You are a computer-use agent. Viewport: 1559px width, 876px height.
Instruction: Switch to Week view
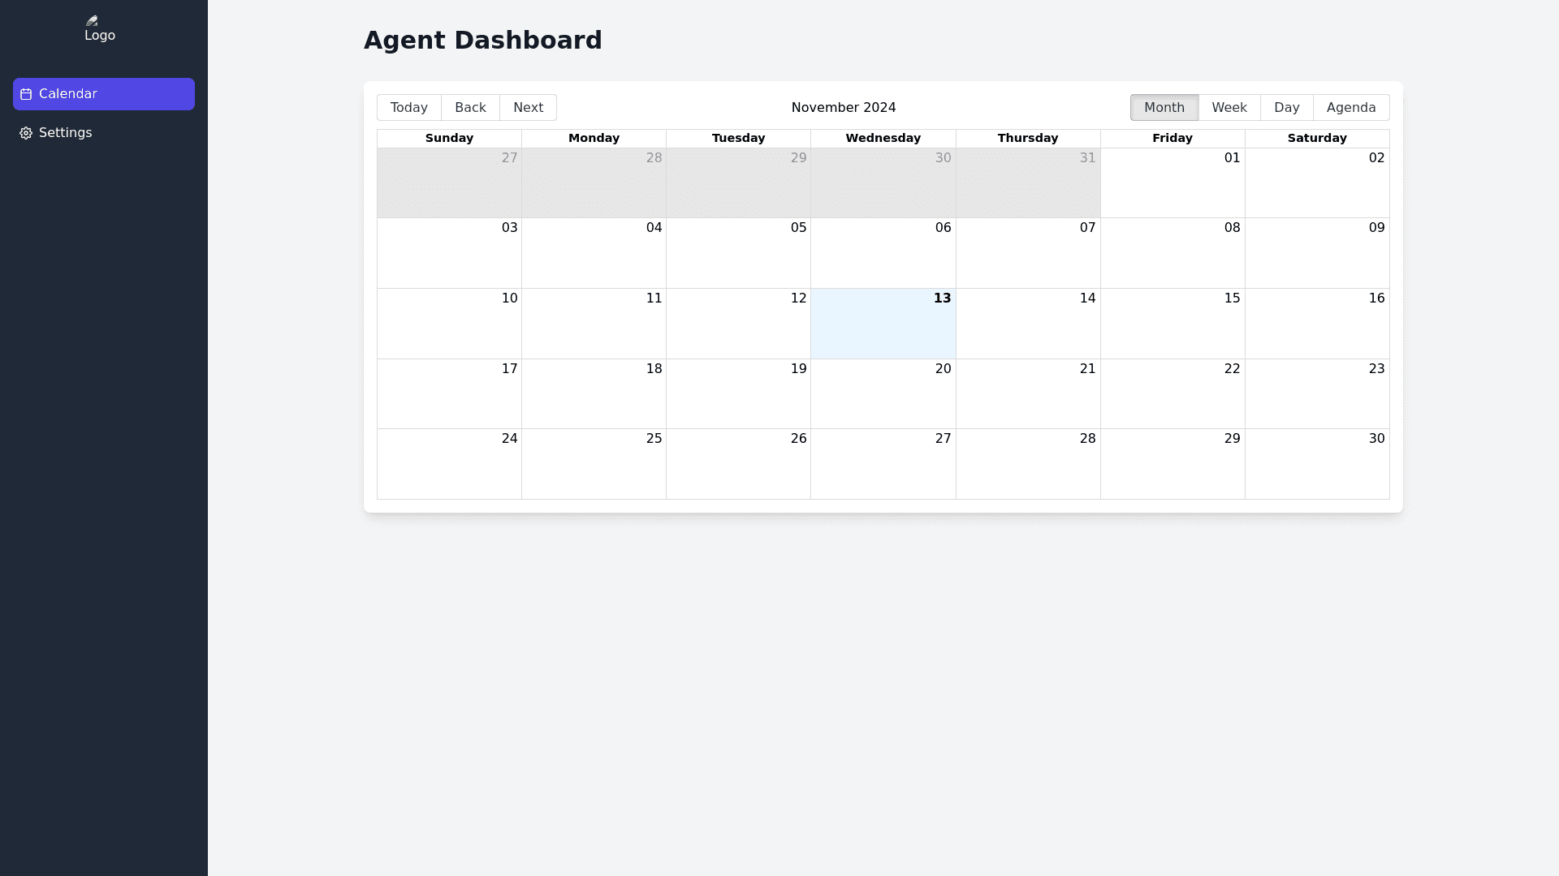point(1229,107)
